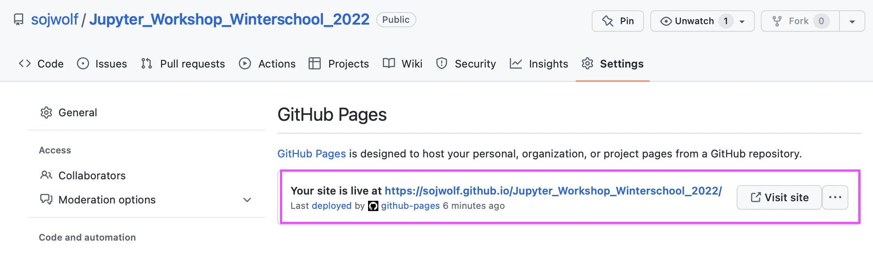Go to the Pull requests tab
873x254 pixels.
pos(183,63)
